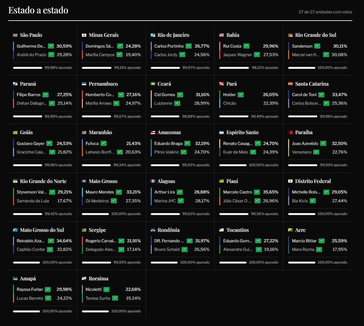Click São Paulo 99,98% apurado progress bar
364x326 pixels.
pos(28,68)
